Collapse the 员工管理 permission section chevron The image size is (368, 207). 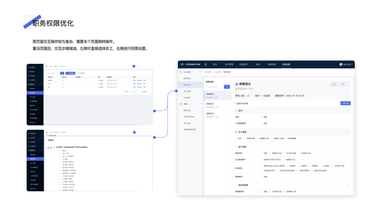point(348,132)
